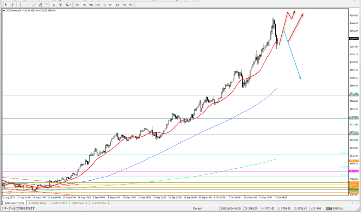The width and height of the screenshot is (361, 212).
Task: Select the text tool
Action: 54,5
